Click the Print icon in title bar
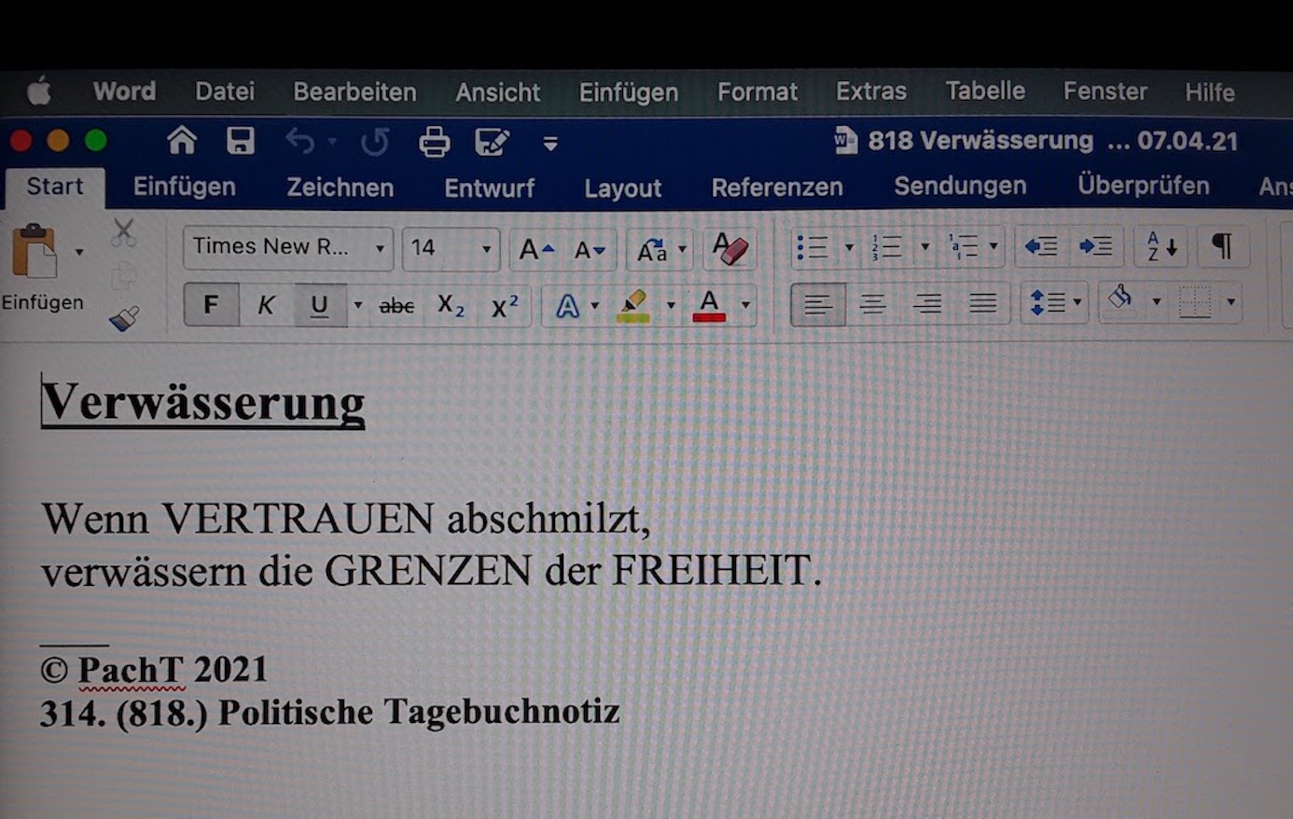 click(434, 143)
